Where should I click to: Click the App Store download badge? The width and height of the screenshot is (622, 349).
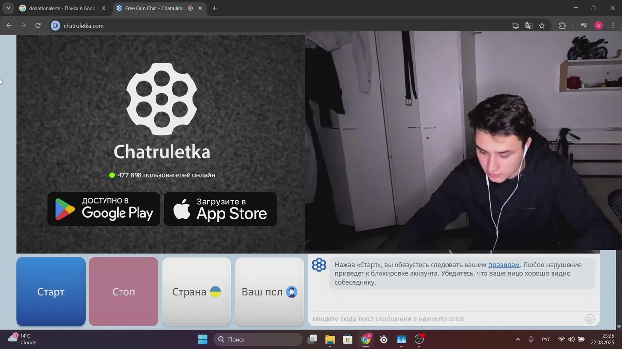tap(220, 209)
